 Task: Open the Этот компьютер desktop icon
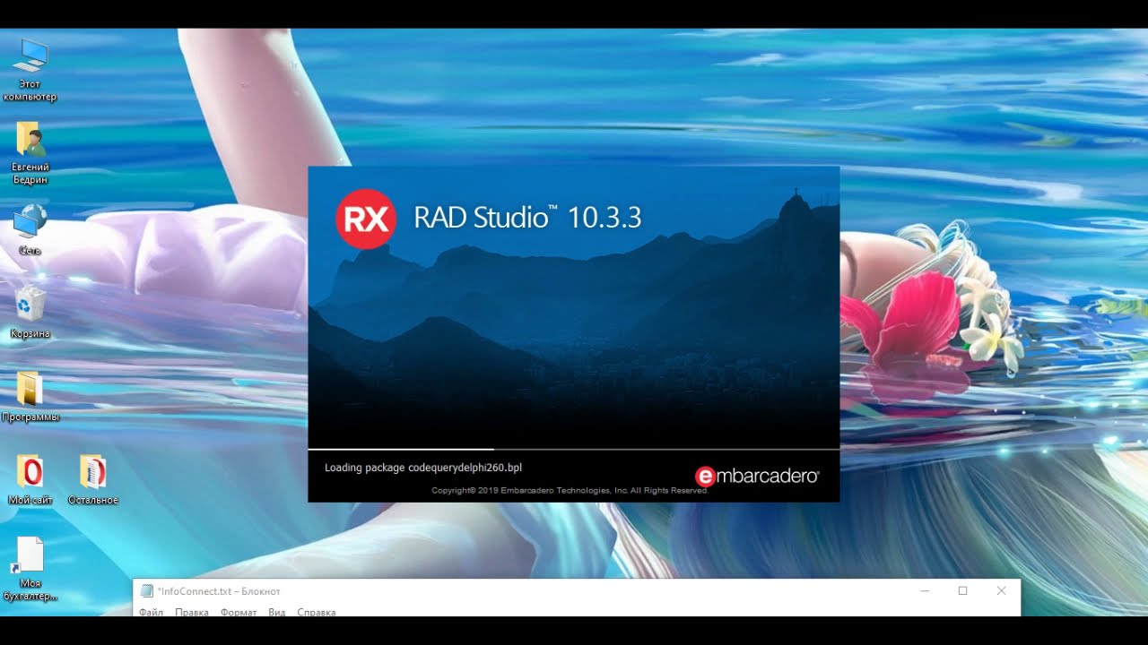30,70
